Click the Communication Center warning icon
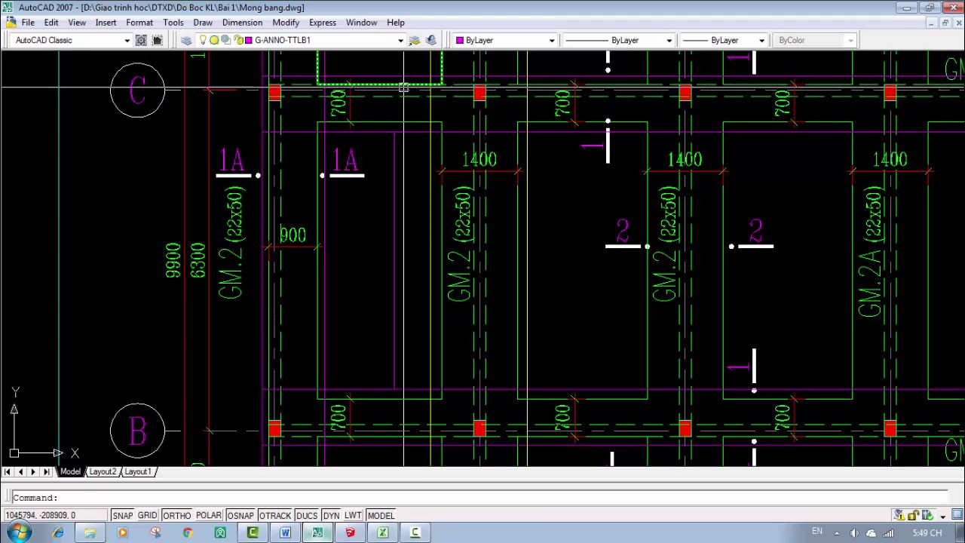This screenshot has height=543, width=965. tap(899, 516)
